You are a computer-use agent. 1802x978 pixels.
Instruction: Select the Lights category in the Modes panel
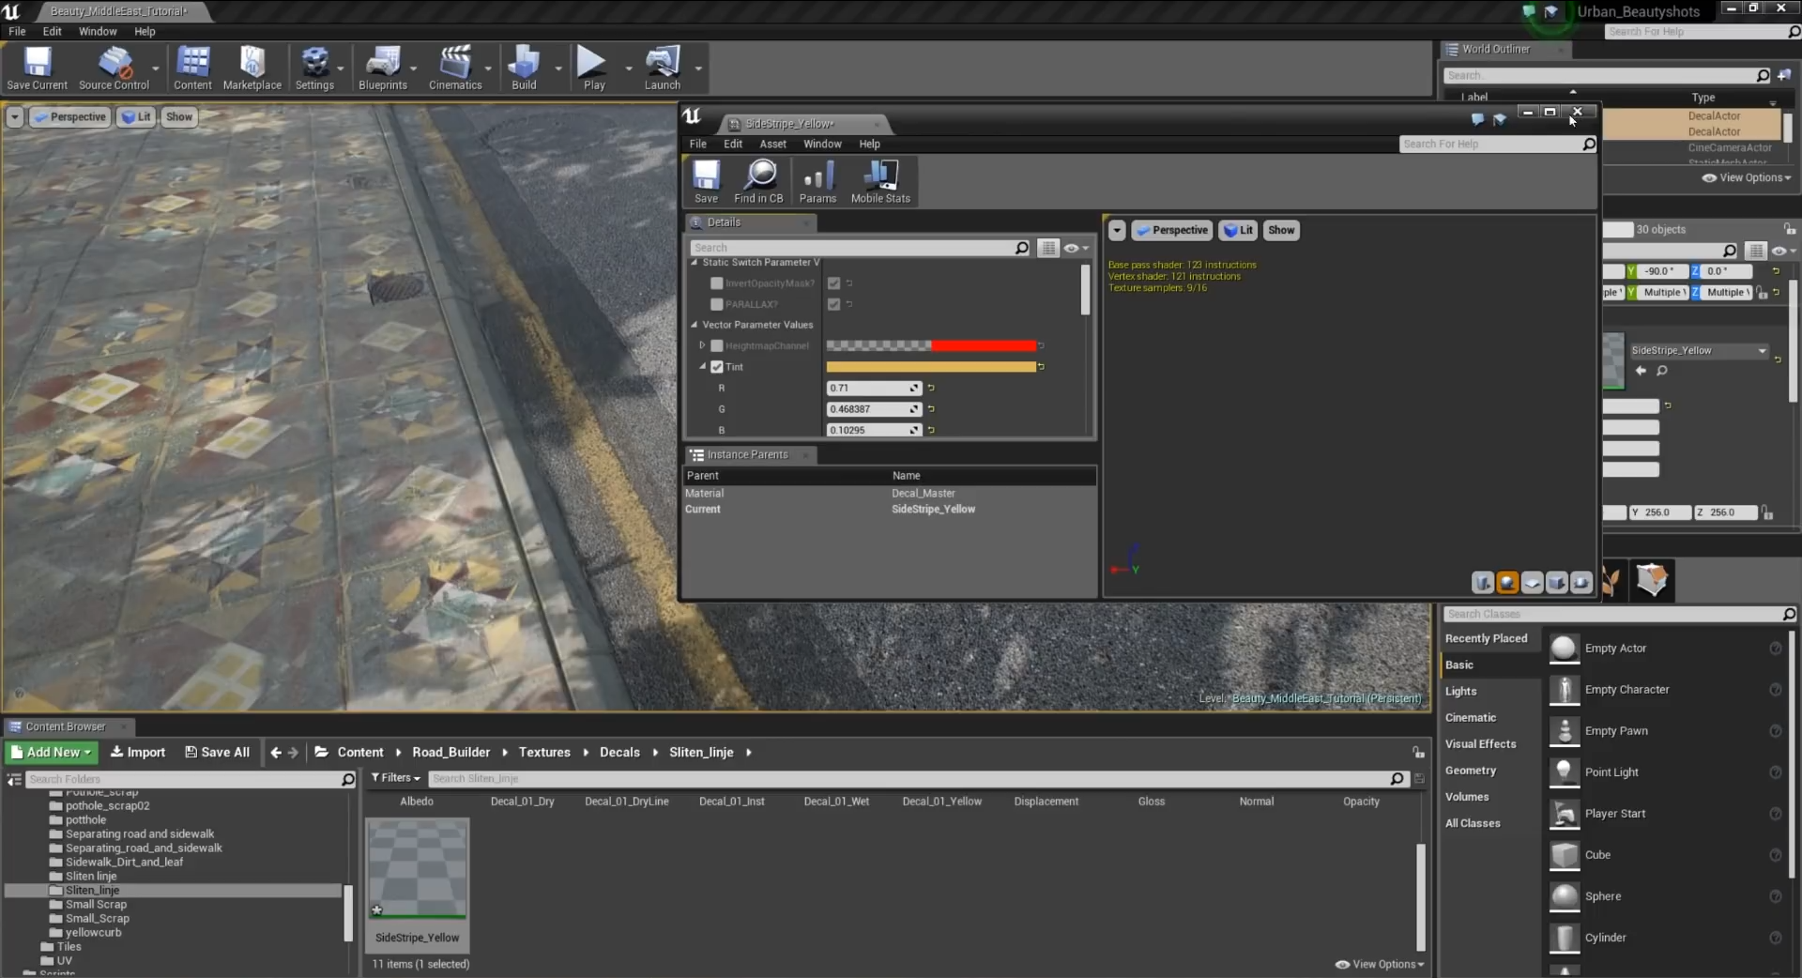[1460, 692]
